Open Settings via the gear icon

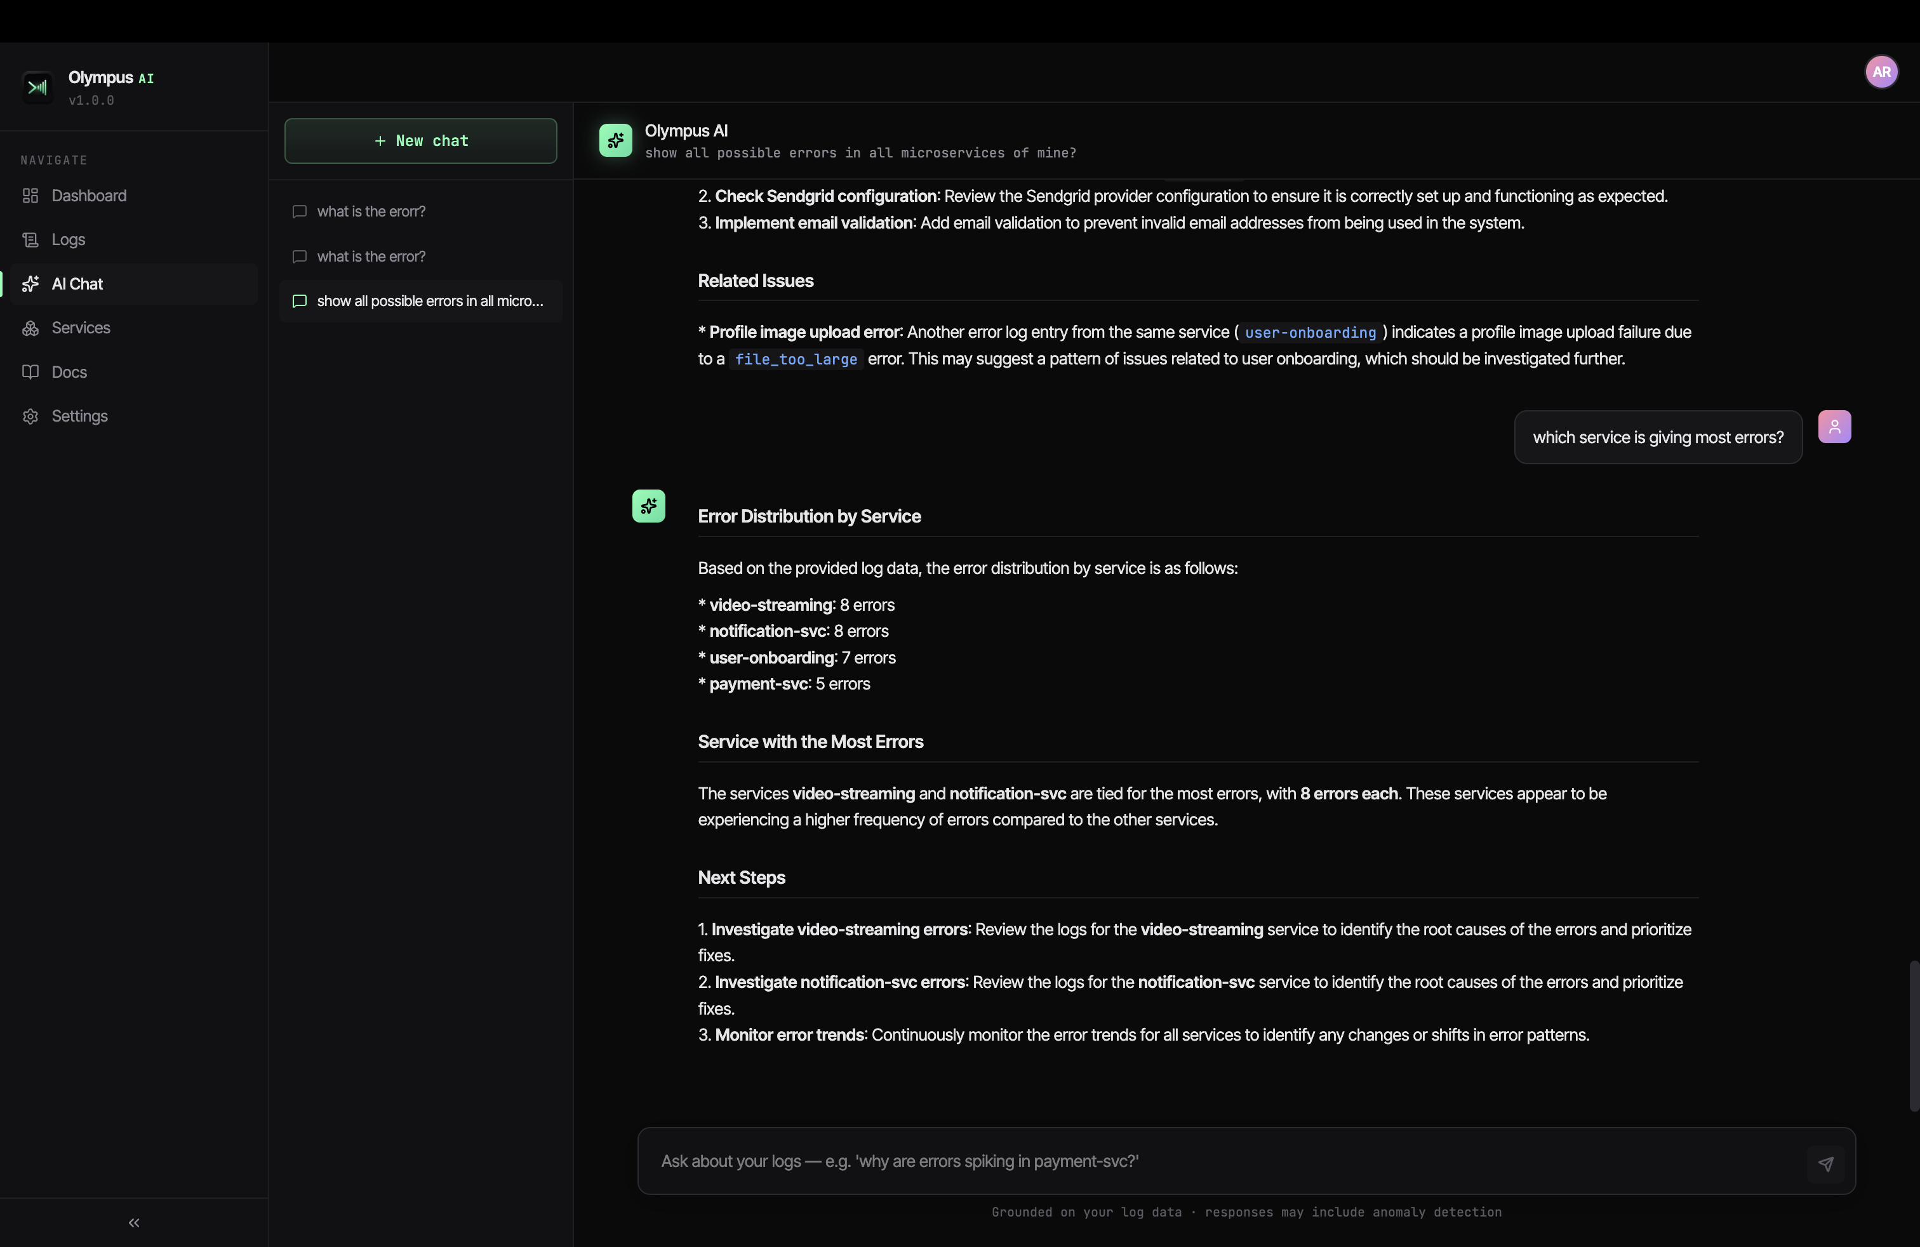click(x=30, y=417)
